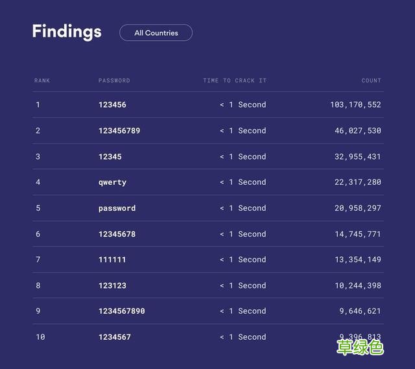Click the count 103,170,552

[355, 104]
